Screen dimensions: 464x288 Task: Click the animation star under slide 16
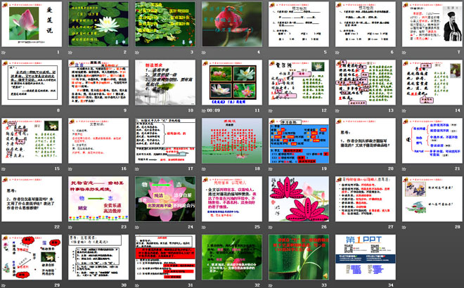coord(70,169)
